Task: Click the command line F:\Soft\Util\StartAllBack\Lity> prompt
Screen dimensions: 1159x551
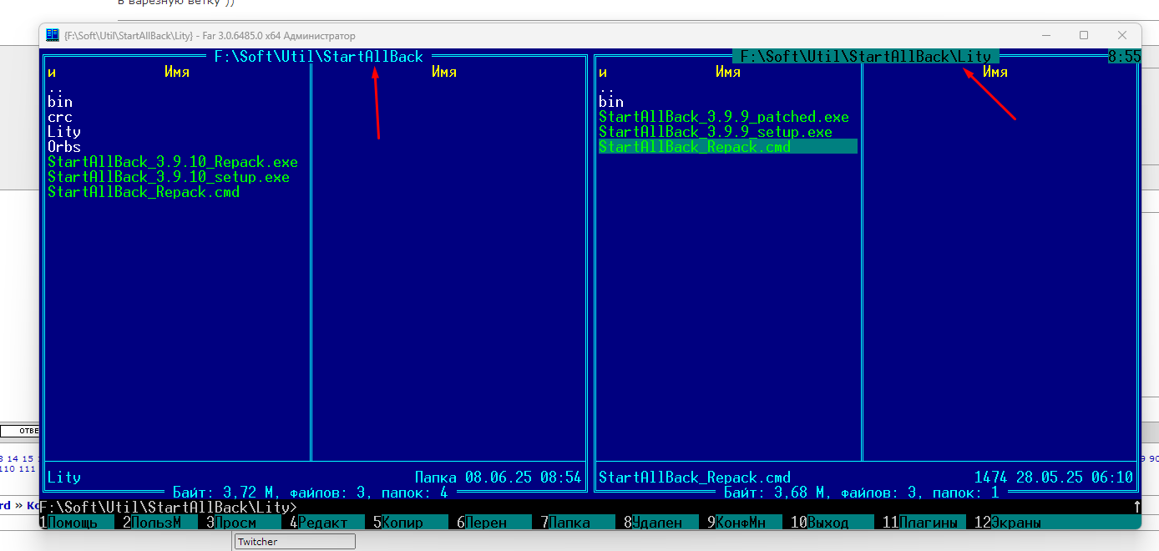Action: pos(169,508)
